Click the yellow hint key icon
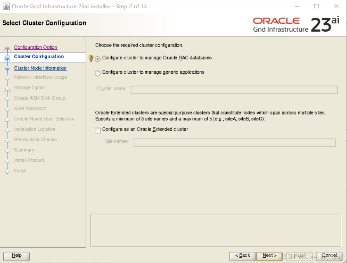347x263 pixels. (x=91, y=58)
